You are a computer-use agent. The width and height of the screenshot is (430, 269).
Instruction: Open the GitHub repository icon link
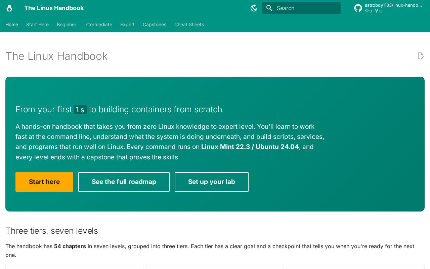(358, 8)
